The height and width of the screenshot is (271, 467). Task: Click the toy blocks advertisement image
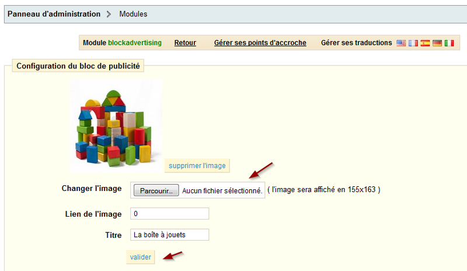(x=116, y=126)
